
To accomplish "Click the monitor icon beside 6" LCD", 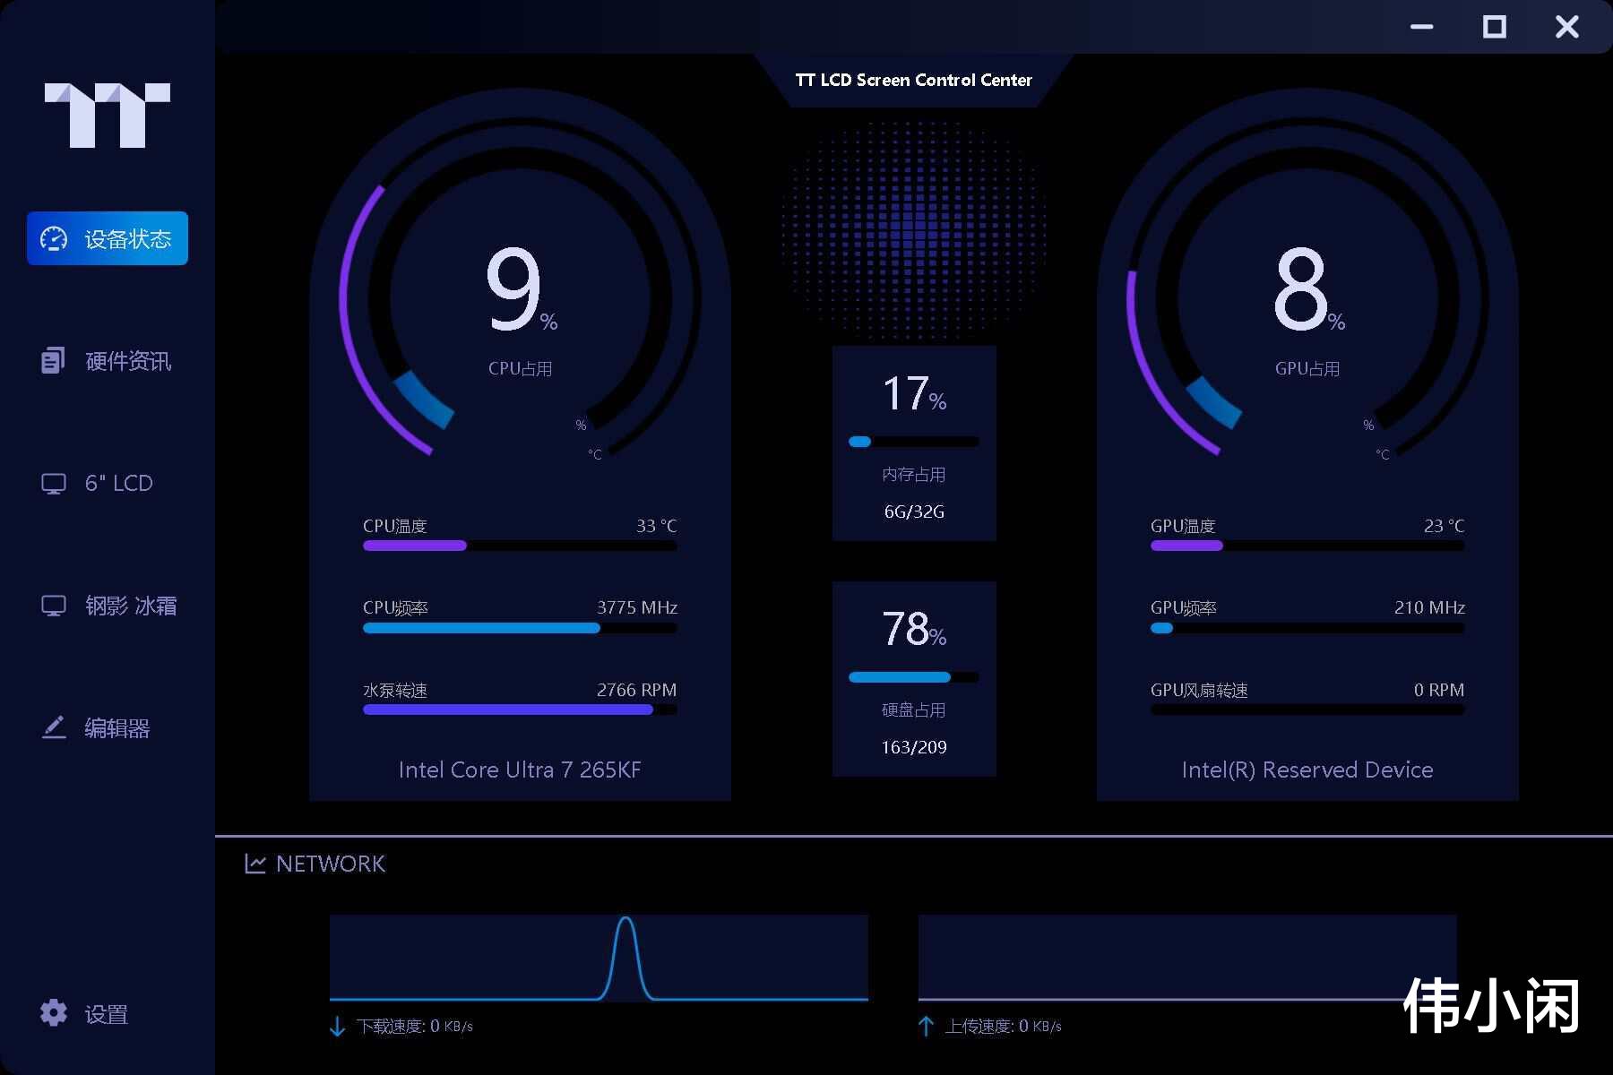I will [54, 484].
